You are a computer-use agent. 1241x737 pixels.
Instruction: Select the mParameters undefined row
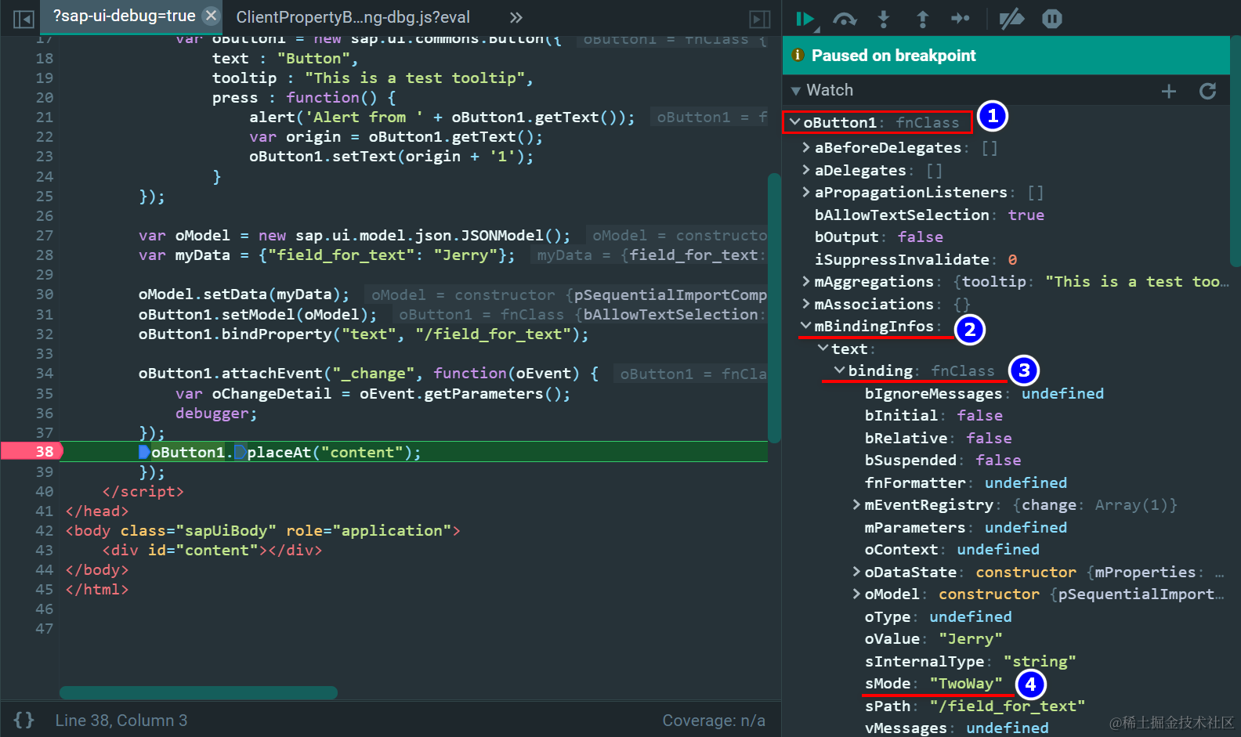click(x=965, y=527)
